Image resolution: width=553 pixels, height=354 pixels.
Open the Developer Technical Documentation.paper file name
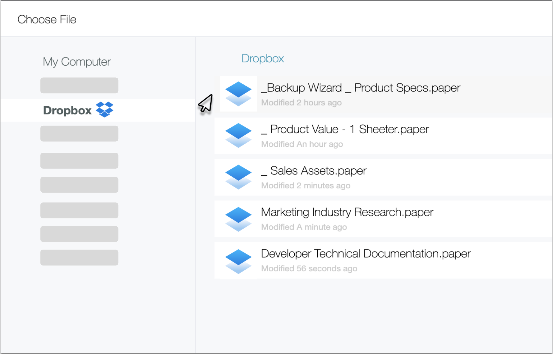coord(365,254)
